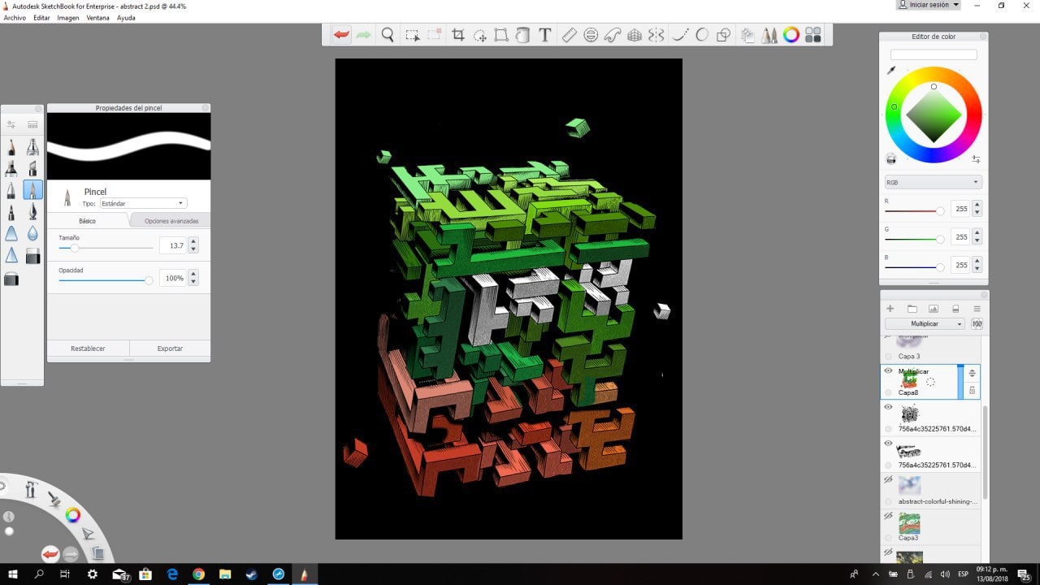
Task: Open the Tipo Estándar brush type dropdown
Action: coord(143,203)
